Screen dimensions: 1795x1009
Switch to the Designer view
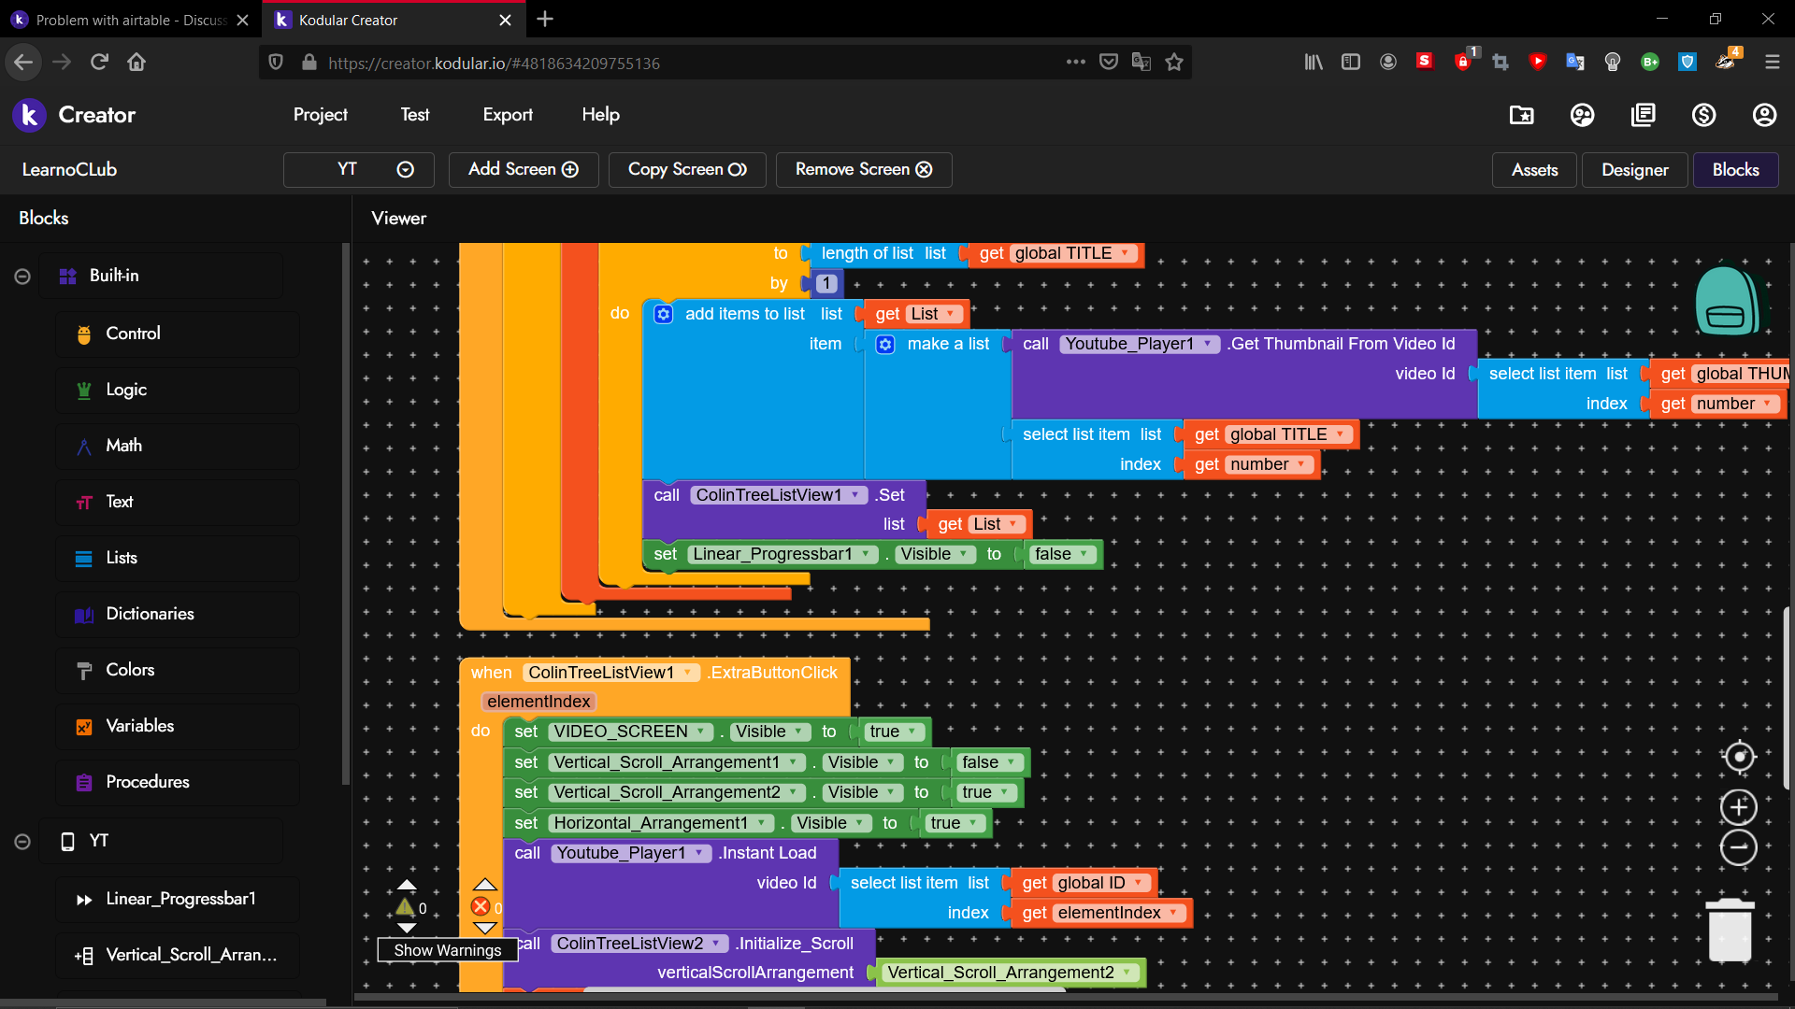click(x=1634, y=170)
